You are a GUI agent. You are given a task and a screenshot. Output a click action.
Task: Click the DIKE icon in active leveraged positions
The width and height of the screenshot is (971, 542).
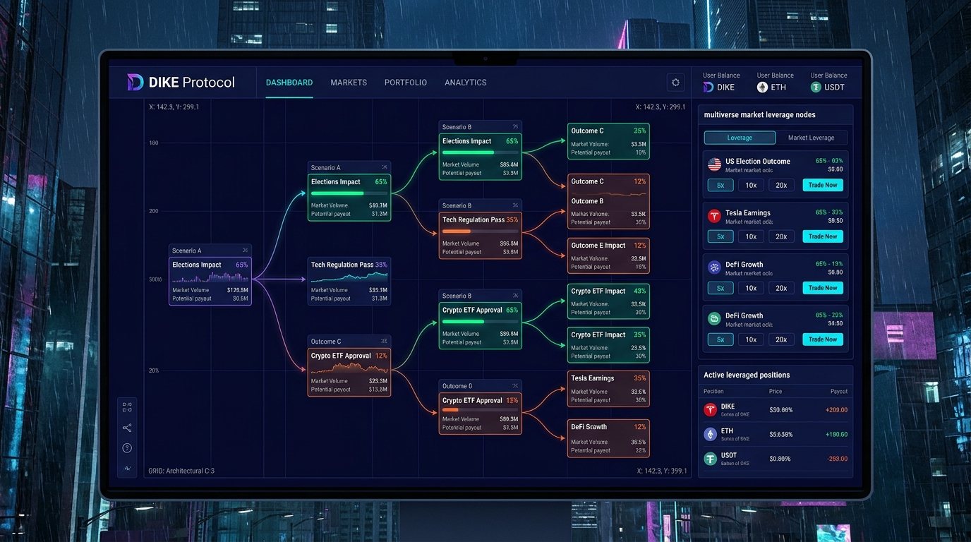(x=711, y=409)
